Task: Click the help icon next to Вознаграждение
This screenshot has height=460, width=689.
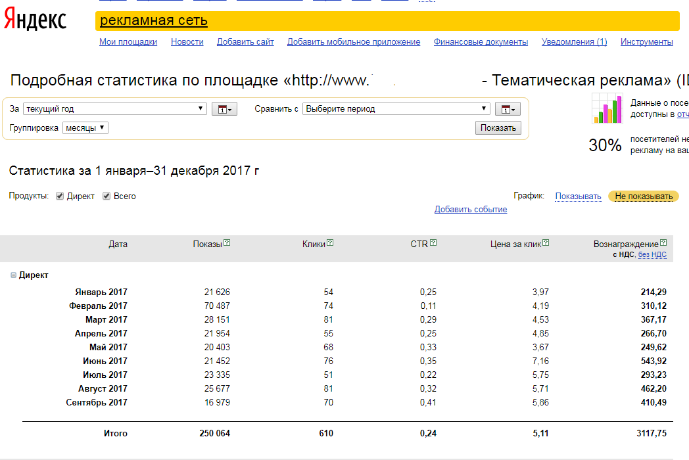Action: click(663, 242)
